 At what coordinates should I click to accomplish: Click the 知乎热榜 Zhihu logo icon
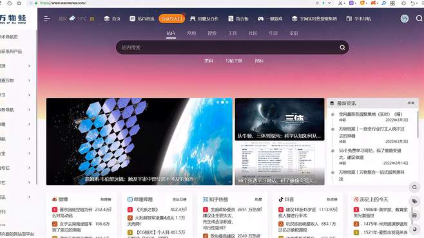click(206, 199)
